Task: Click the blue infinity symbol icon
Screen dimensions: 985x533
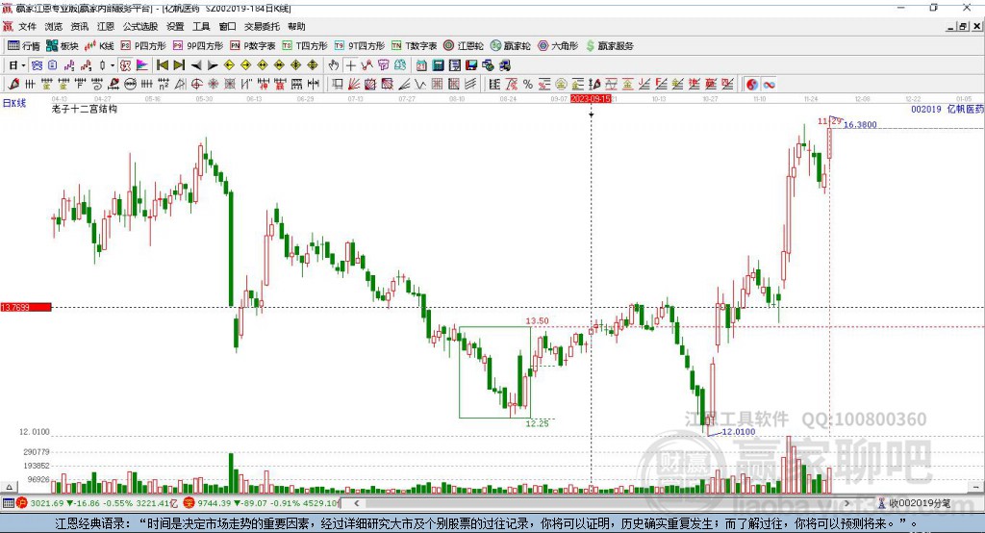Action: point(769,84)
